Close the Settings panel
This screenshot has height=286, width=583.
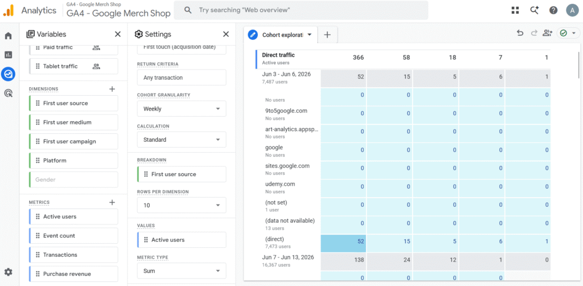click(x=225, y=34)
